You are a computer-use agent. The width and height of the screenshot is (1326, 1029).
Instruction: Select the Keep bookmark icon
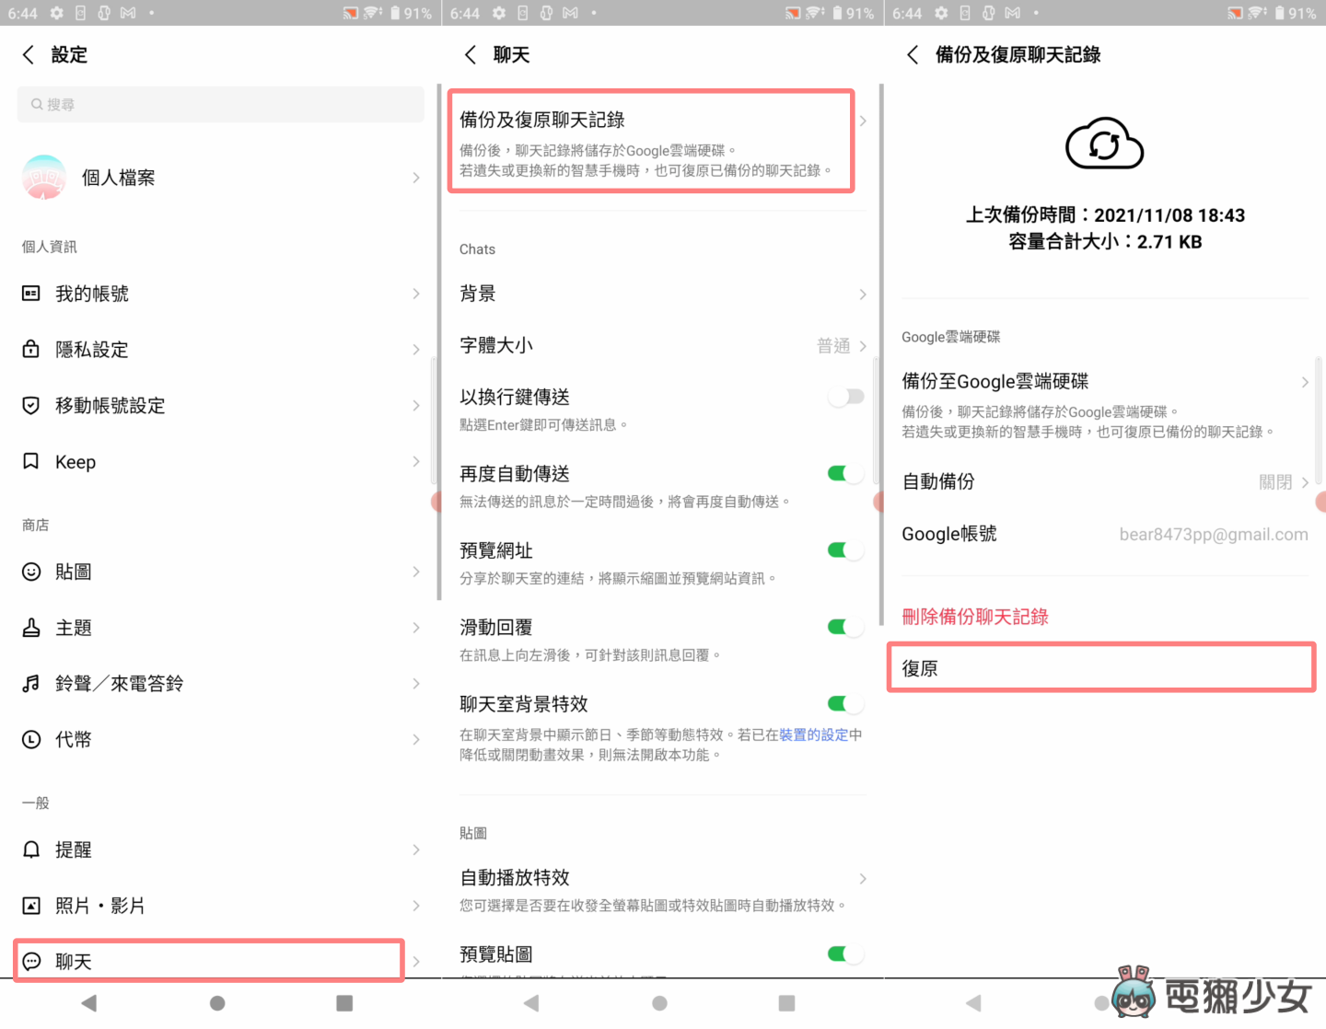[30, 461]
